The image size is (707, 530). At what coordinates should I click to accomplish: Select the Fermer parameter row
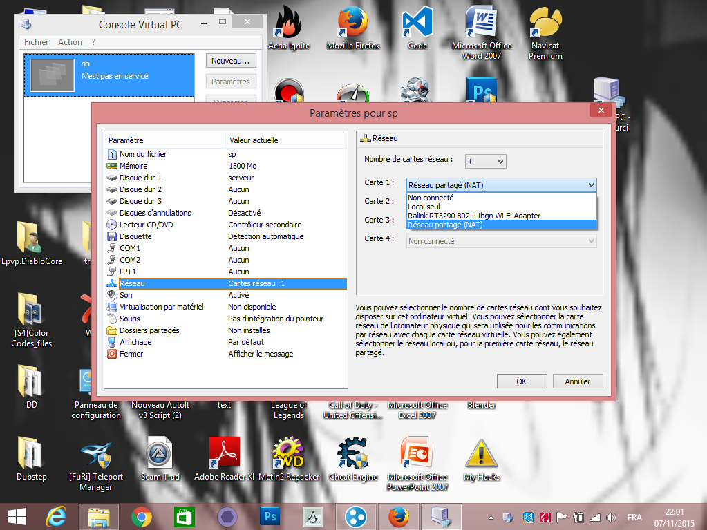(225, 354)
